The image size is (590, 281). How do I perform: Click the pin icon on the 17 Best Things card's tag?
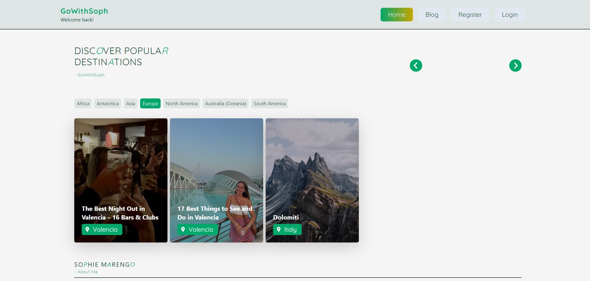pos(183,229)
